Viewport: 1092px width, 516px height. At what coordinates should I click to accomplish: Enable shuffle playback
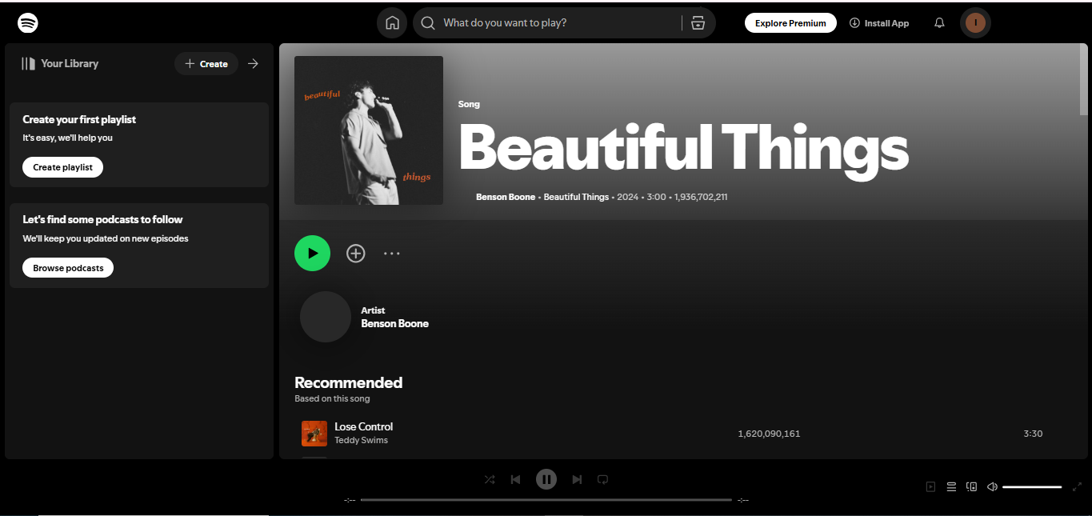click(490, 479)
